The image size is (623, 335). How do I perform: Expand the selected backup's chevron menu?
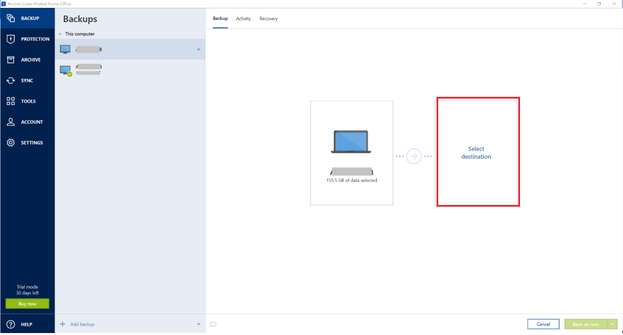(x=199, y=50)
